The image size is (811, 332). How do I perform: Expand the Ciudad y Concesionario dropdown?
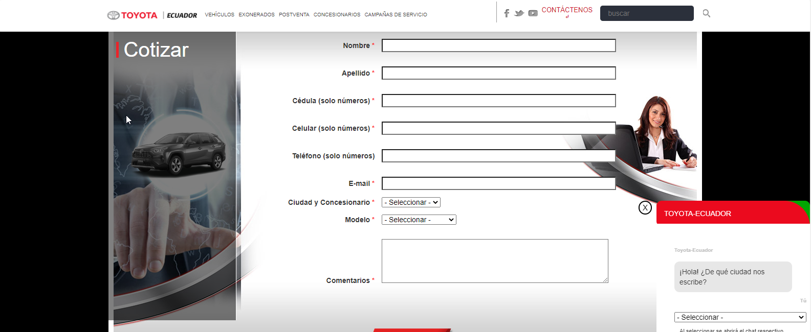coord(411,202)
